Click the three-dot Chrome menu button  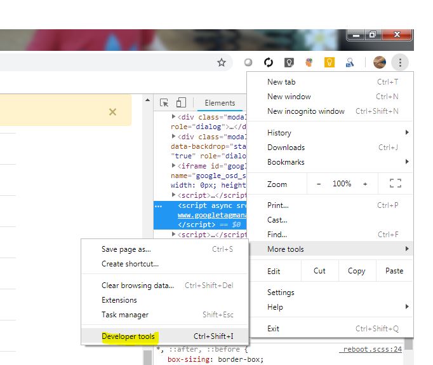coord(400,62)
